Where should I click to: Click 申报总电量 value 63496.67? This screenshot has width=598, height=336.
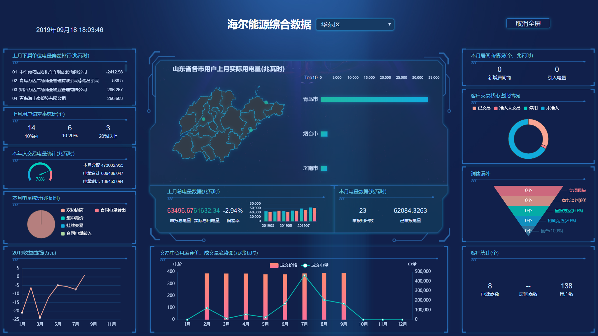point(180,211)
